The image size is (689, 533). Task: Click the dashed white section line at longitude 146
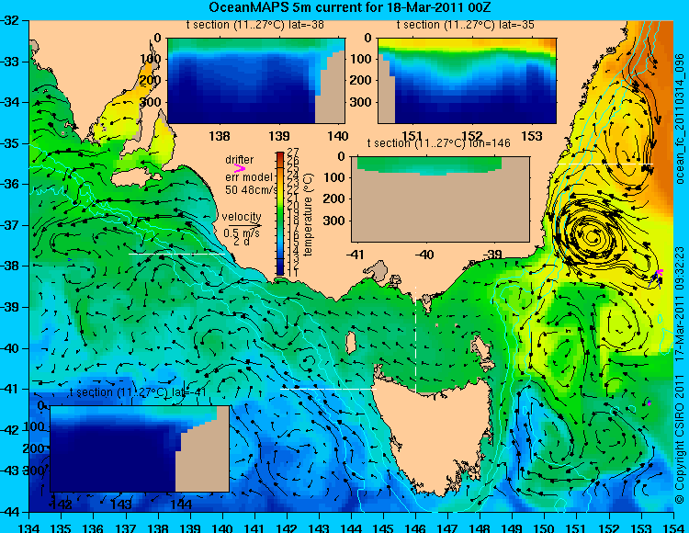point(415,339)
